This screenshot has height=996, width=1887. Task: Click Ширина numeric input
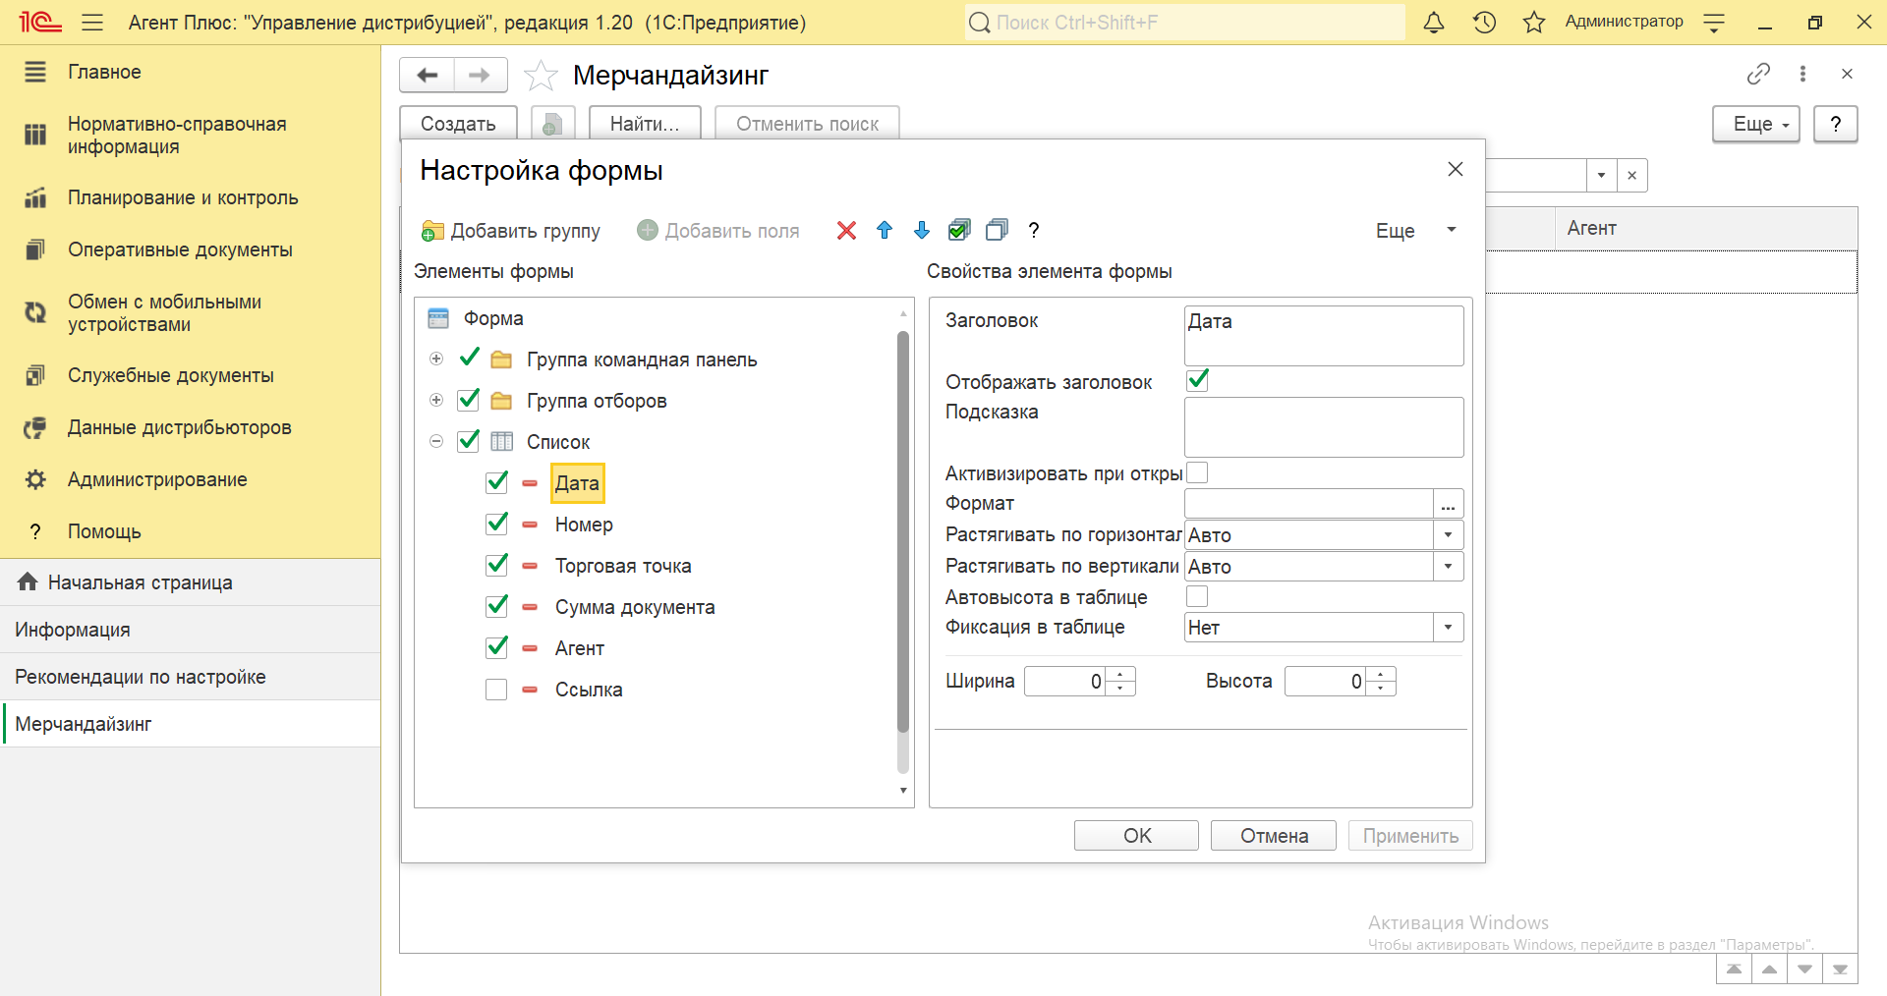coord(1065,682)
